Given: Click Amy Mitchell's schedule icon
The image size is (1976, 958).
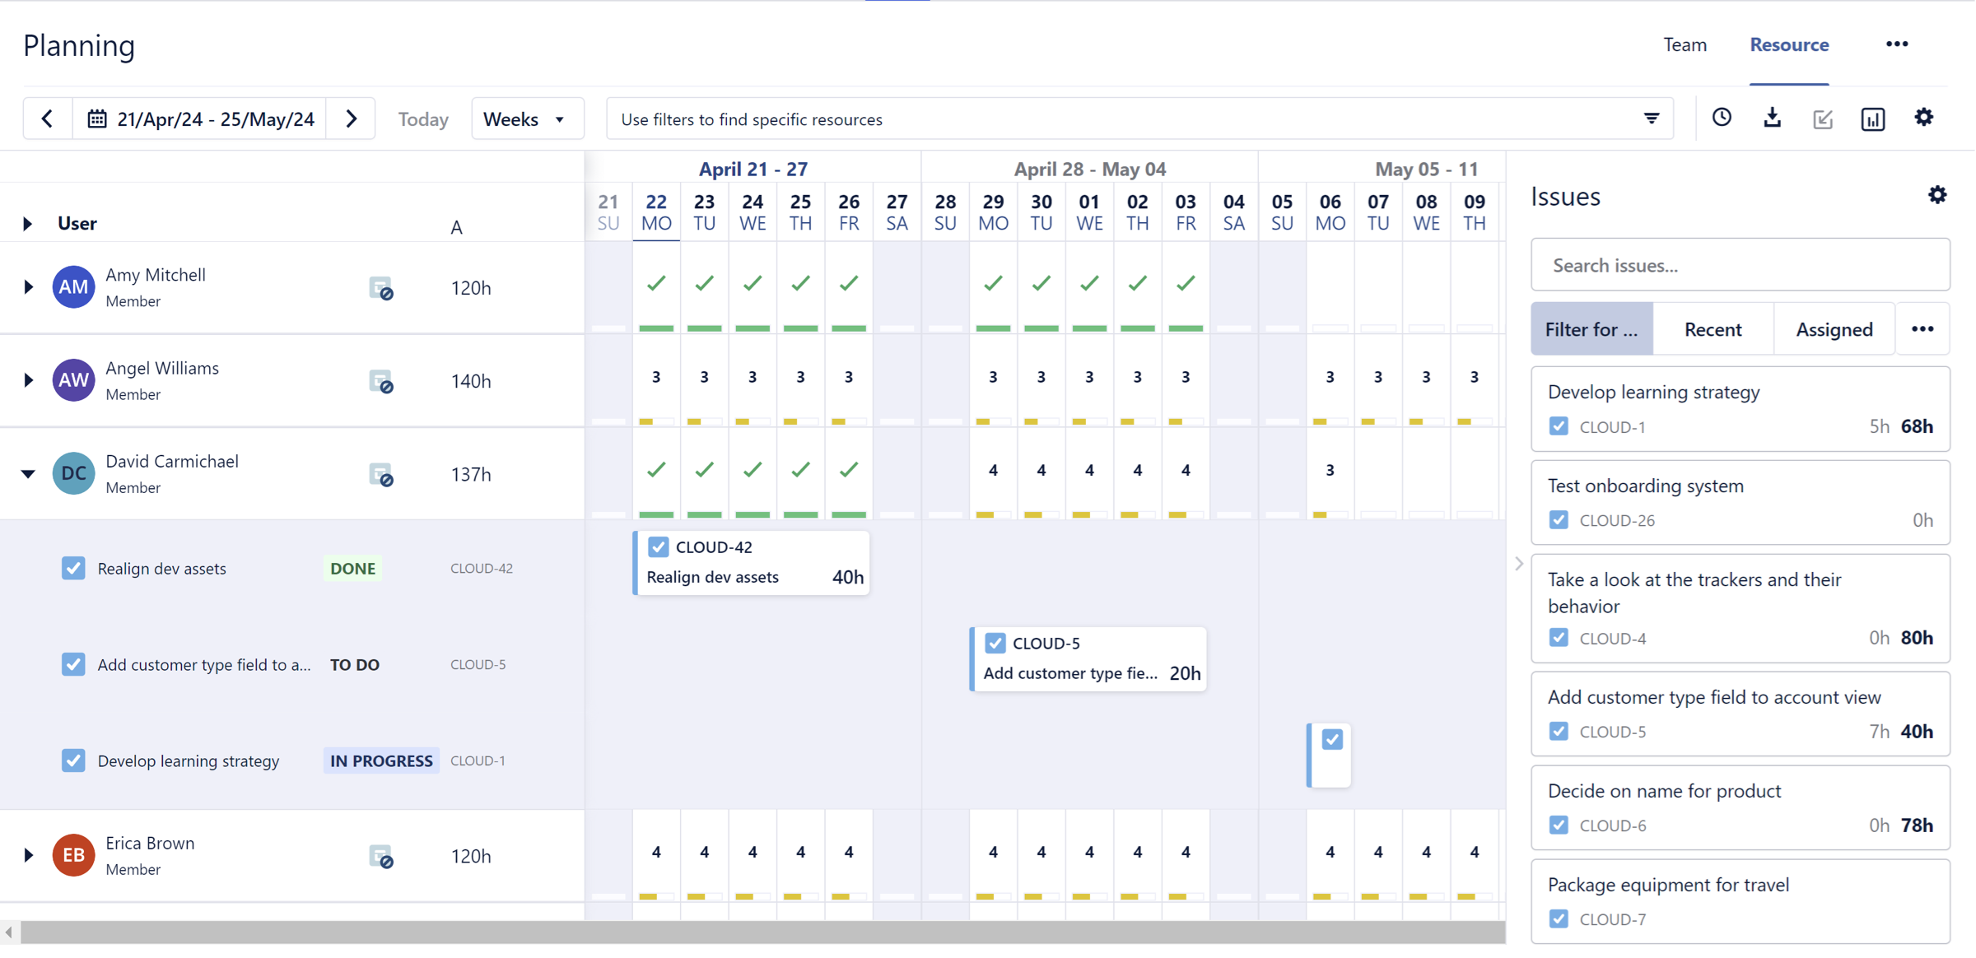Looking at the screenshot, I should [380, 288].
